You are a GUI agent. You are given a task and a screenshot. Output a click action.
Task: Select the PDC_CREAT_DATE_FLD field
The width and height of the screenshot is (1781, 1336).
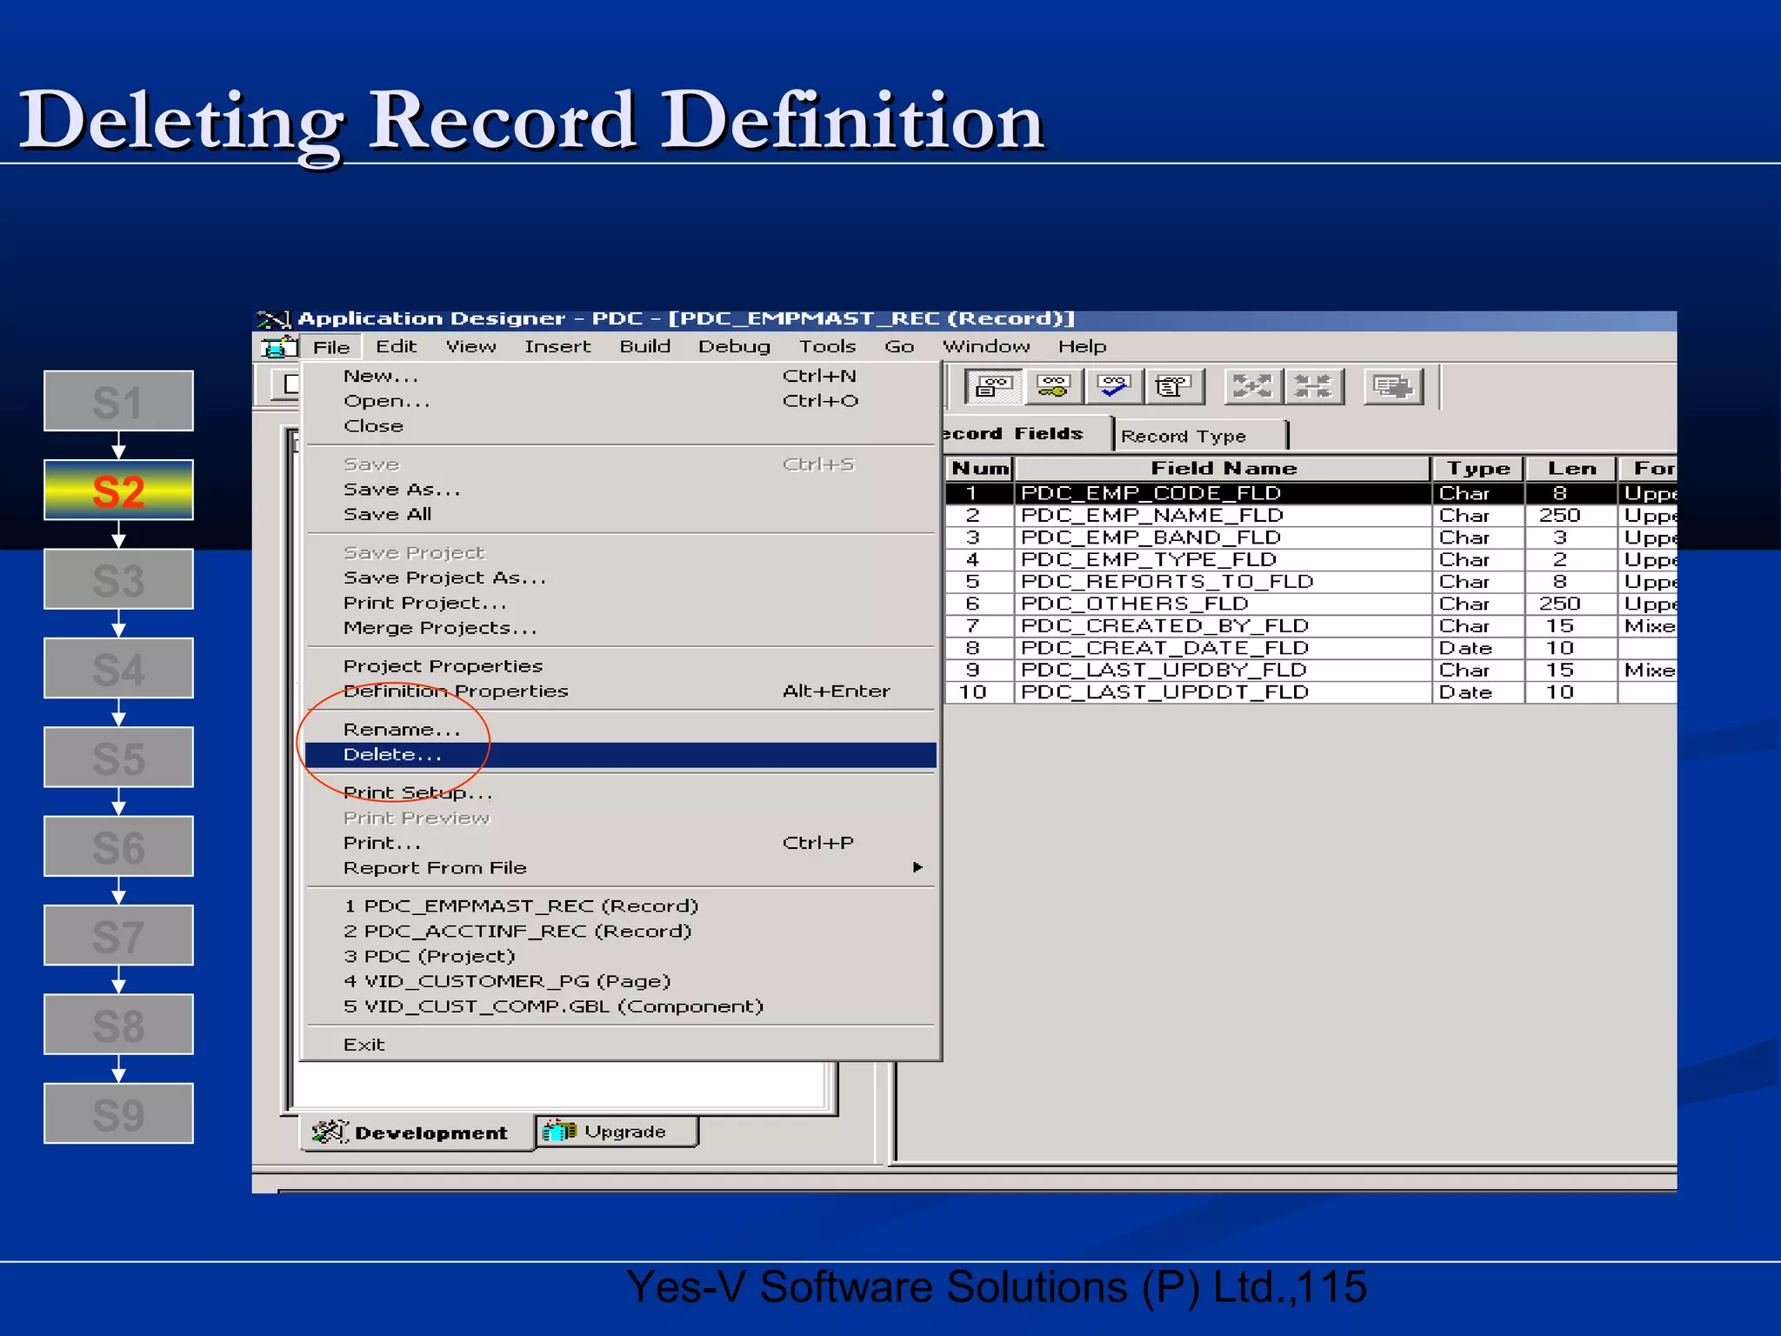pos(1223,648)
